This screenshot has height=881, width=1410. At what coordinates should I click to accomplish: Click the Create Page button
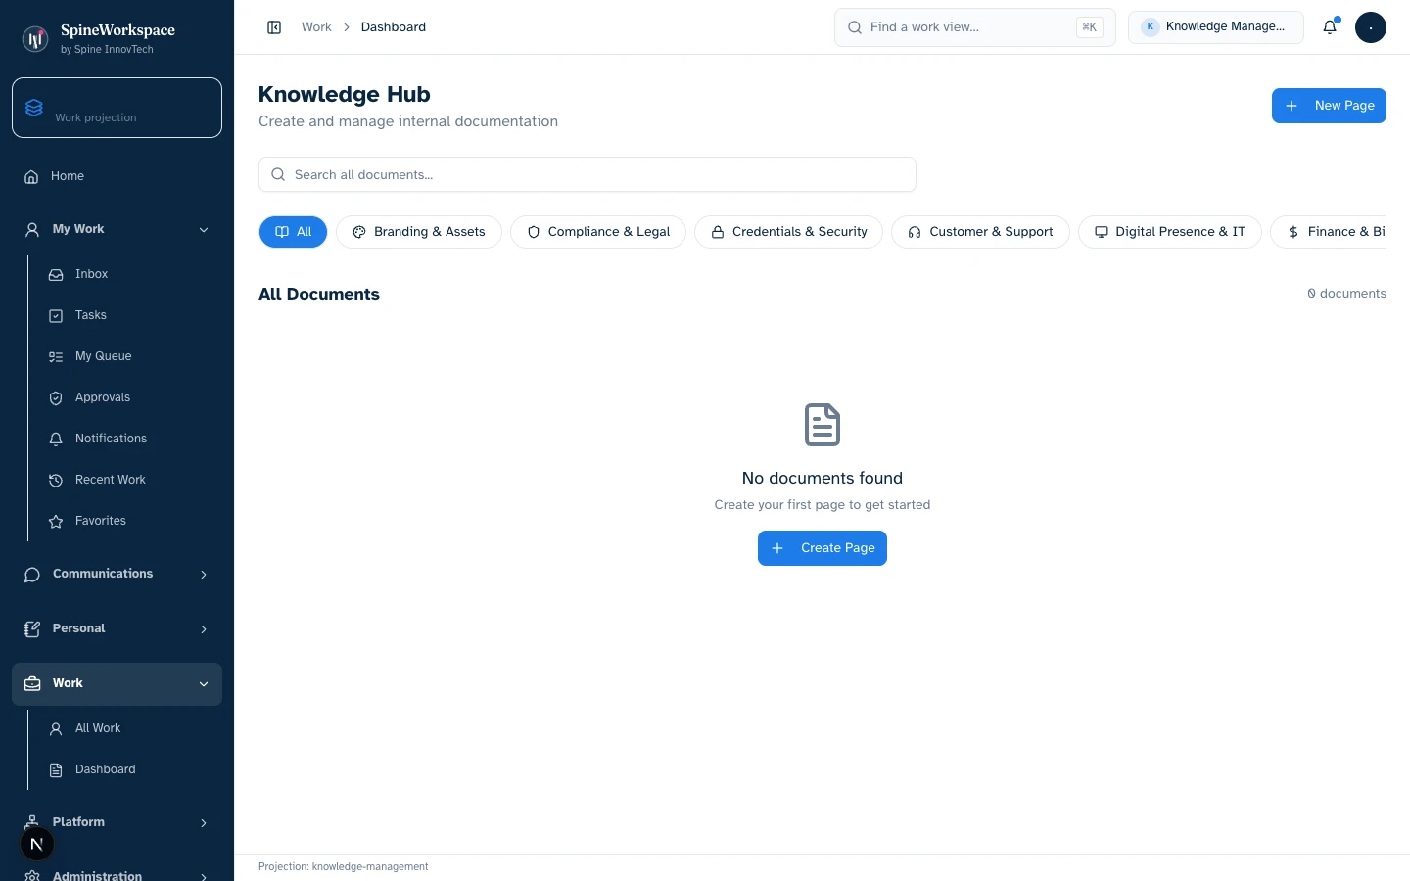point(822,548)
